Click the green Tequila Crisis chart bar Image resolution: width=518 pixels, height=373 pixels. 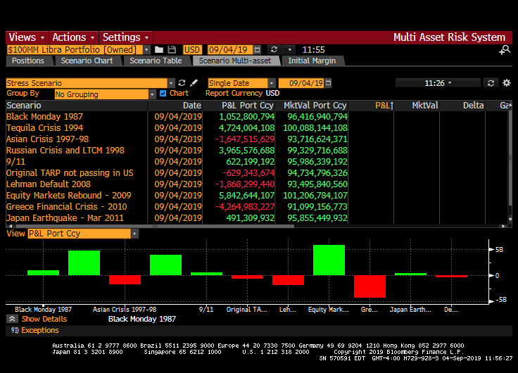(x=84, y=263)
